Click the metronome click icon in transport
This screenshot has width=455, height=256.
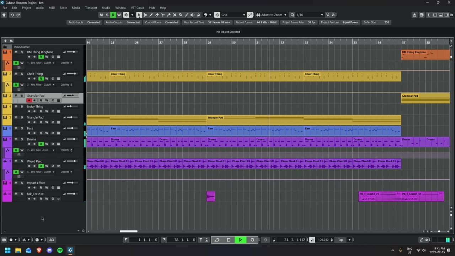(x=421, y=240)
